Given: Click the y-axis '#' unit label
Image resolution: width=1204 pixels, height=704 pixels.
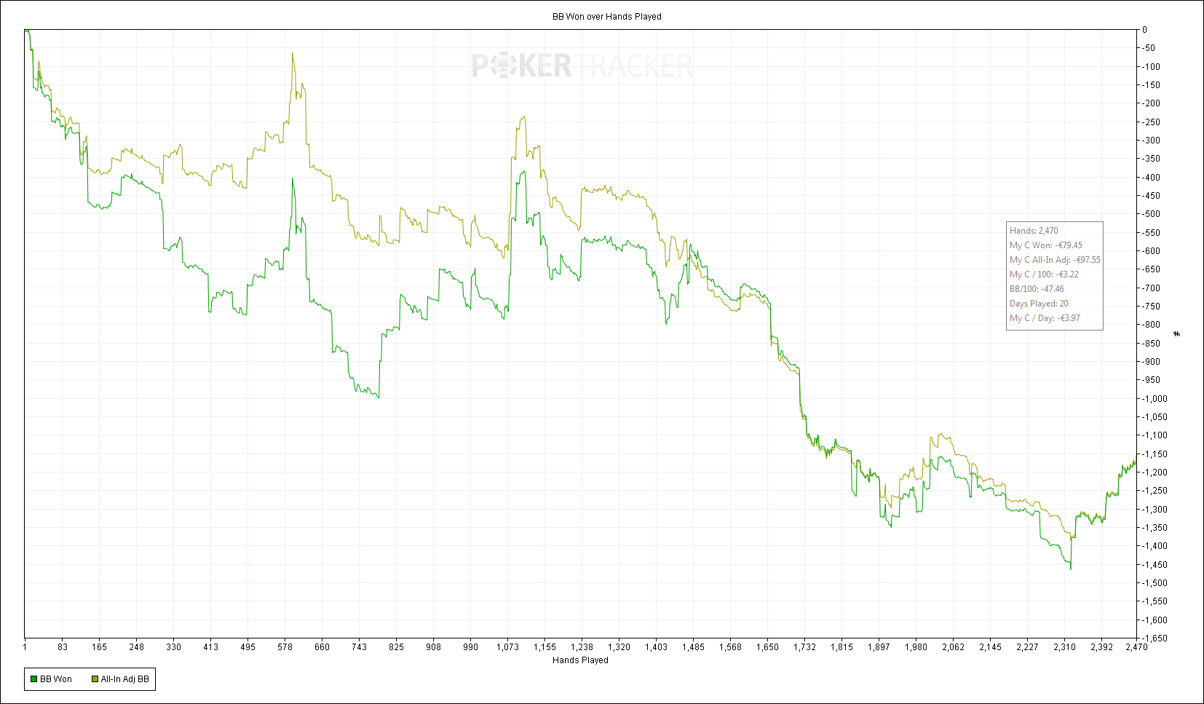Looking at the screenshot, I should pos(1177,334).
